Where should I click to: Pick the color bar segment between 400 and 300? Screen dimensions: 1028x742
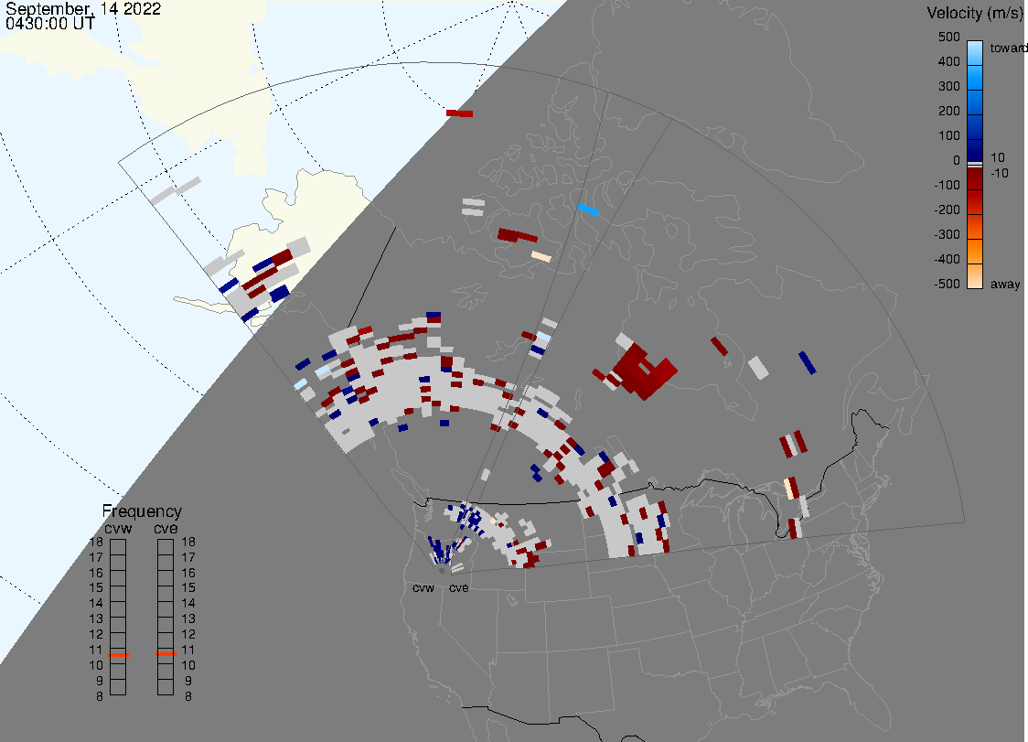pos(975,78)
